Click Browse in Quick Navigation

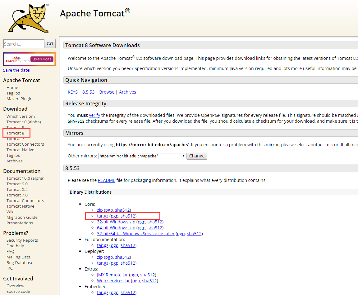pyautogui.click(x=107, y=92)
